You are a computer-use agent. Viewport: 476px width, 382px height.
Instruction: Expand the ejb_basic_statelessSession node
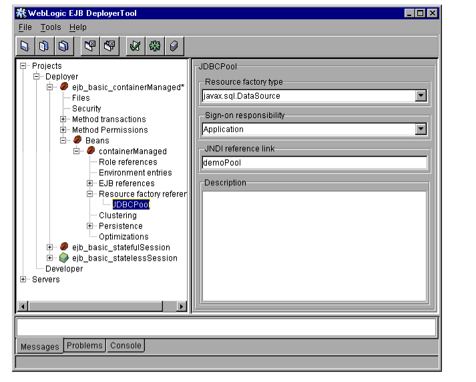pos(49,258)
